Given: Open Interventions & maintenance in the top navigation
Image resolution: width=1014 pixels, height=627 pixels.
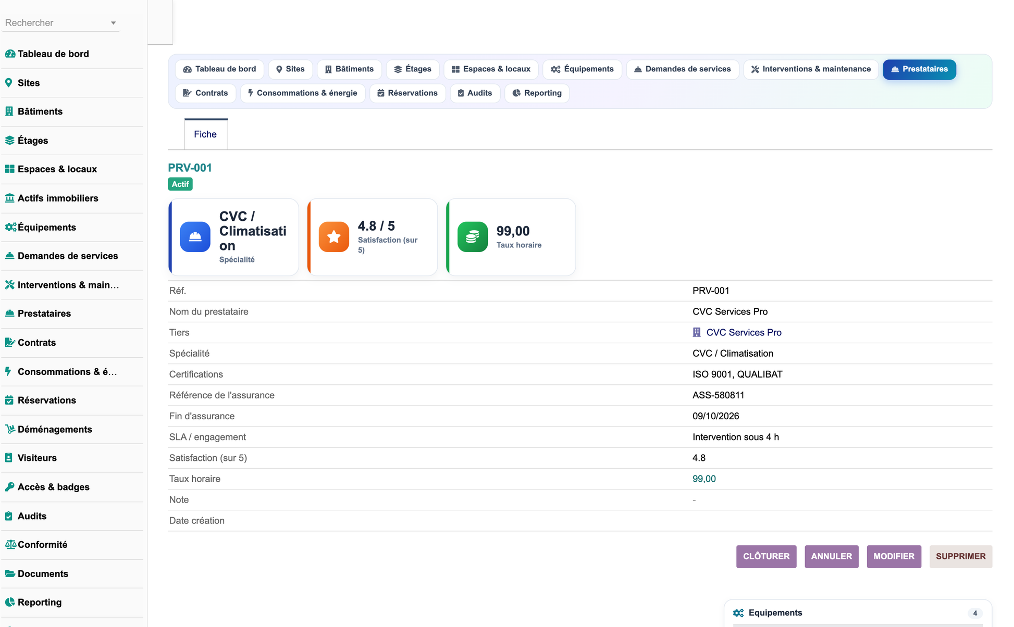Looking at the screenshot, I should click(x=811, y=69).
